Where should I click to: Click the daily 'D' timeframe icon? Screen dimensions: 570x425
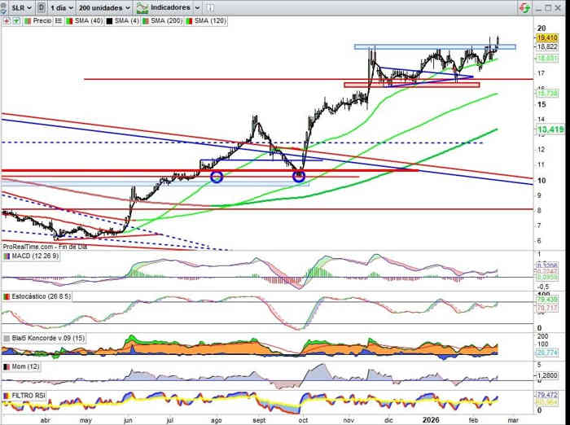[42, 7]
